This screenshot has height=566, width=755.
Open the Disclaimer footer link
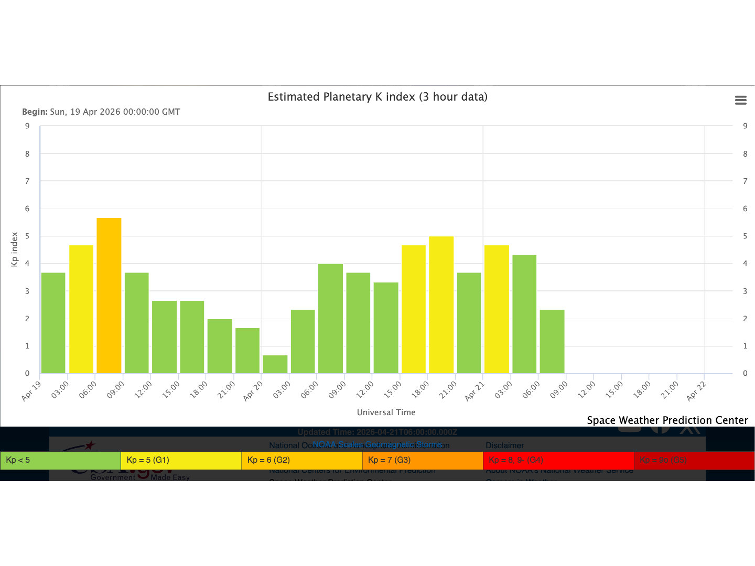pos(504,445)
